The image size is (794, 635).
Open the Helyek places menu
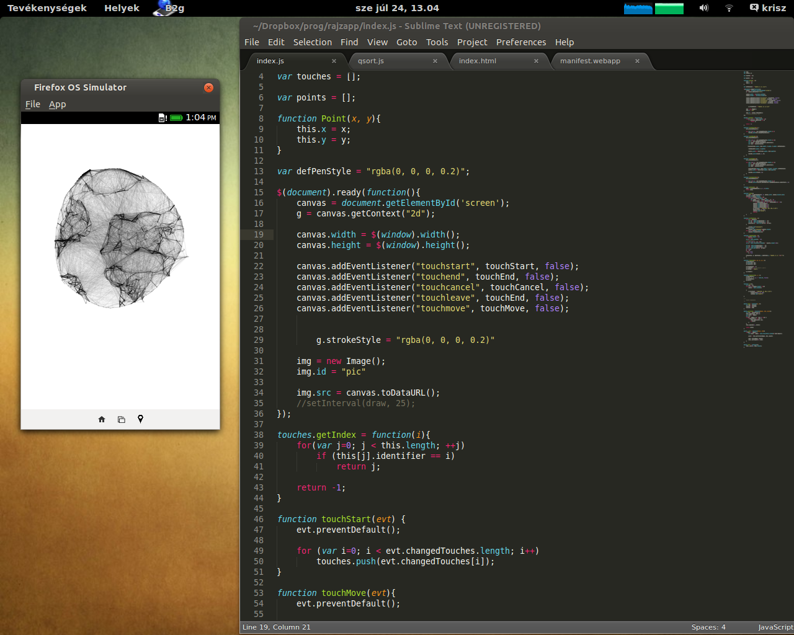pos(122,8)
